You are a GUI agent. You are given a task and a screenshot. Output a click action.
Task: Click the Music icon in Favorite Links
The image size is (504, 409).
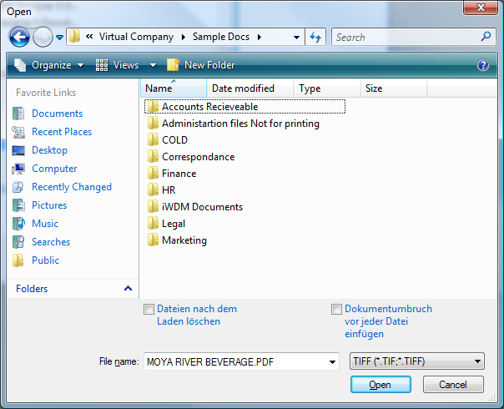coord(18,224)
